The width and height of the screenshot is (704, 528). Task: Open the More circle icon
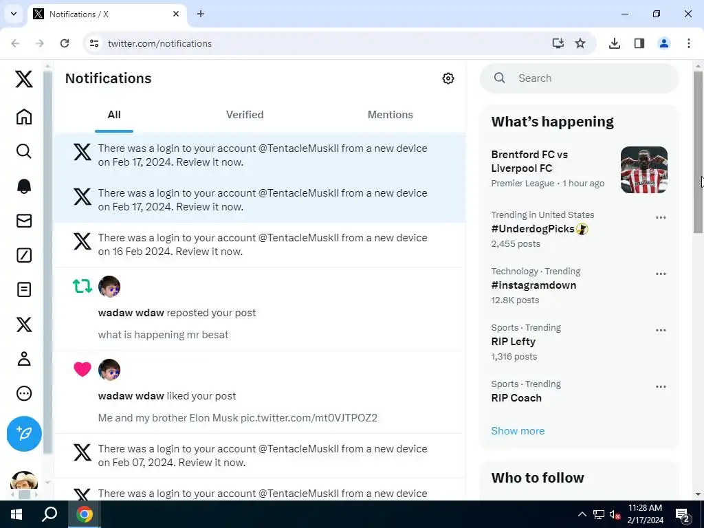tap(24, 393)
